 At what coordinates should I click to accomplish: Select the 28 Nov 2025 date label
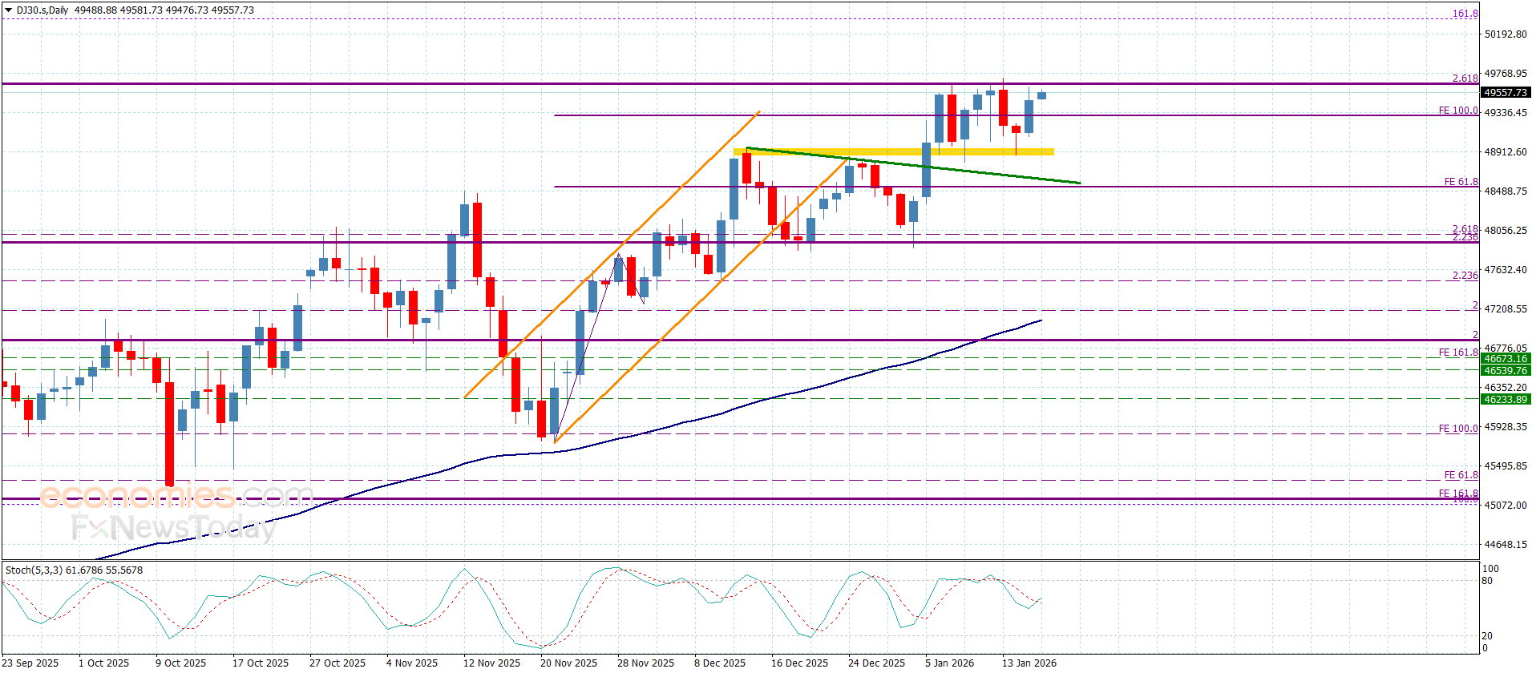click(645, 663)
